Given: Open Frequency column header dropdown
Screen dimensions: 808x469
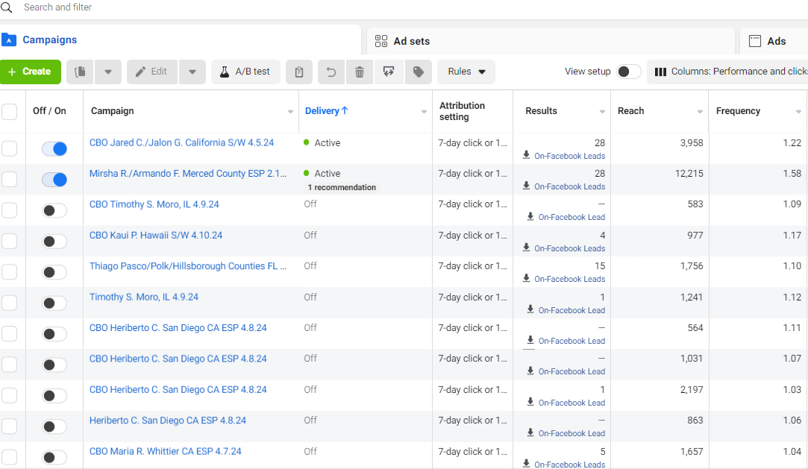Looking at the screenshot, I should pyautogui.click(x=798, y=112).
